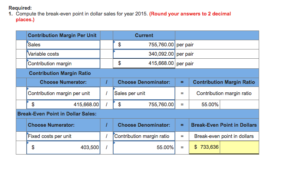Open the 'Fixed costs per unit' numerator dropdown
285x175 pixels.
click(x=63, y=136)
